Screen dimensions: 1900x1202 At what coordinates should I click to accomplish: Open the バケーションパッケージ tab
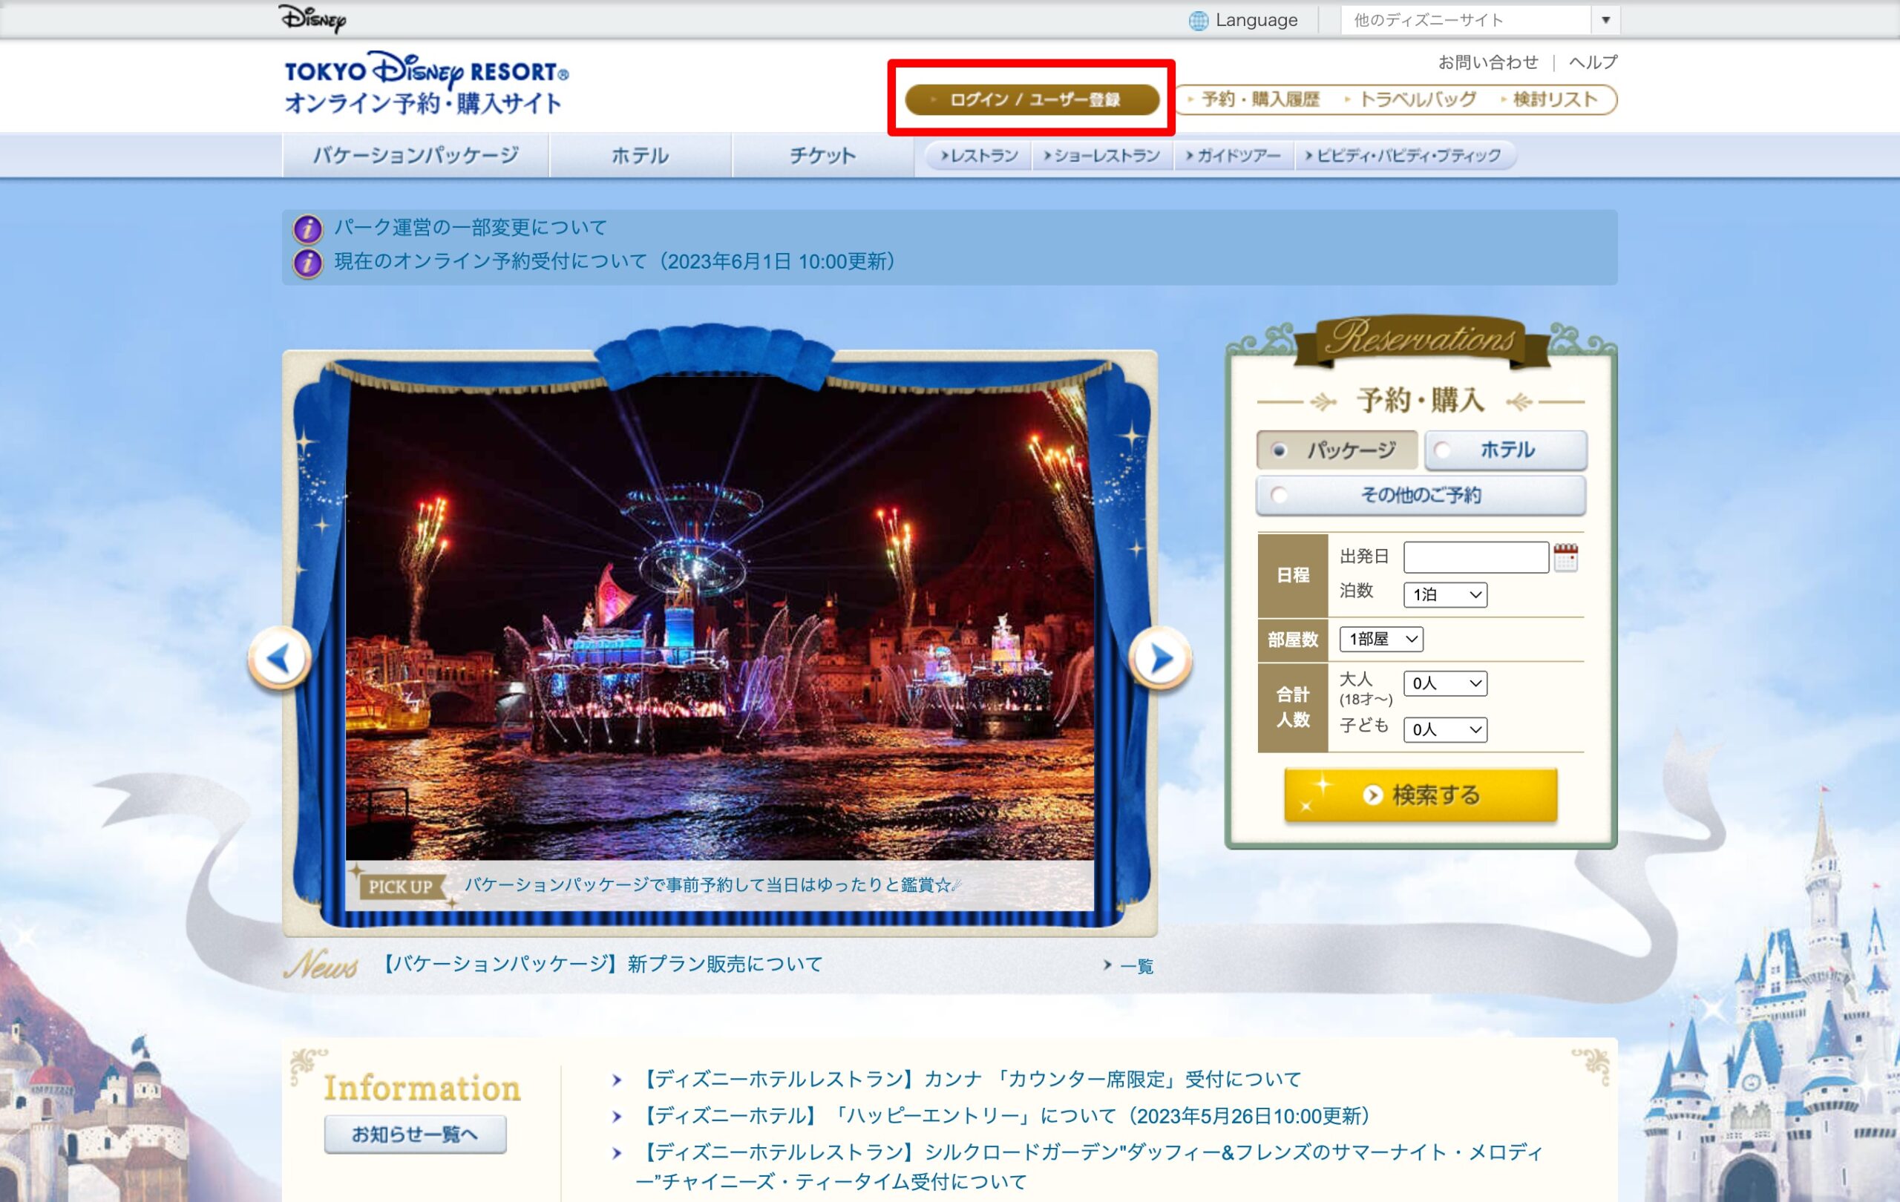tap(416, 155)
